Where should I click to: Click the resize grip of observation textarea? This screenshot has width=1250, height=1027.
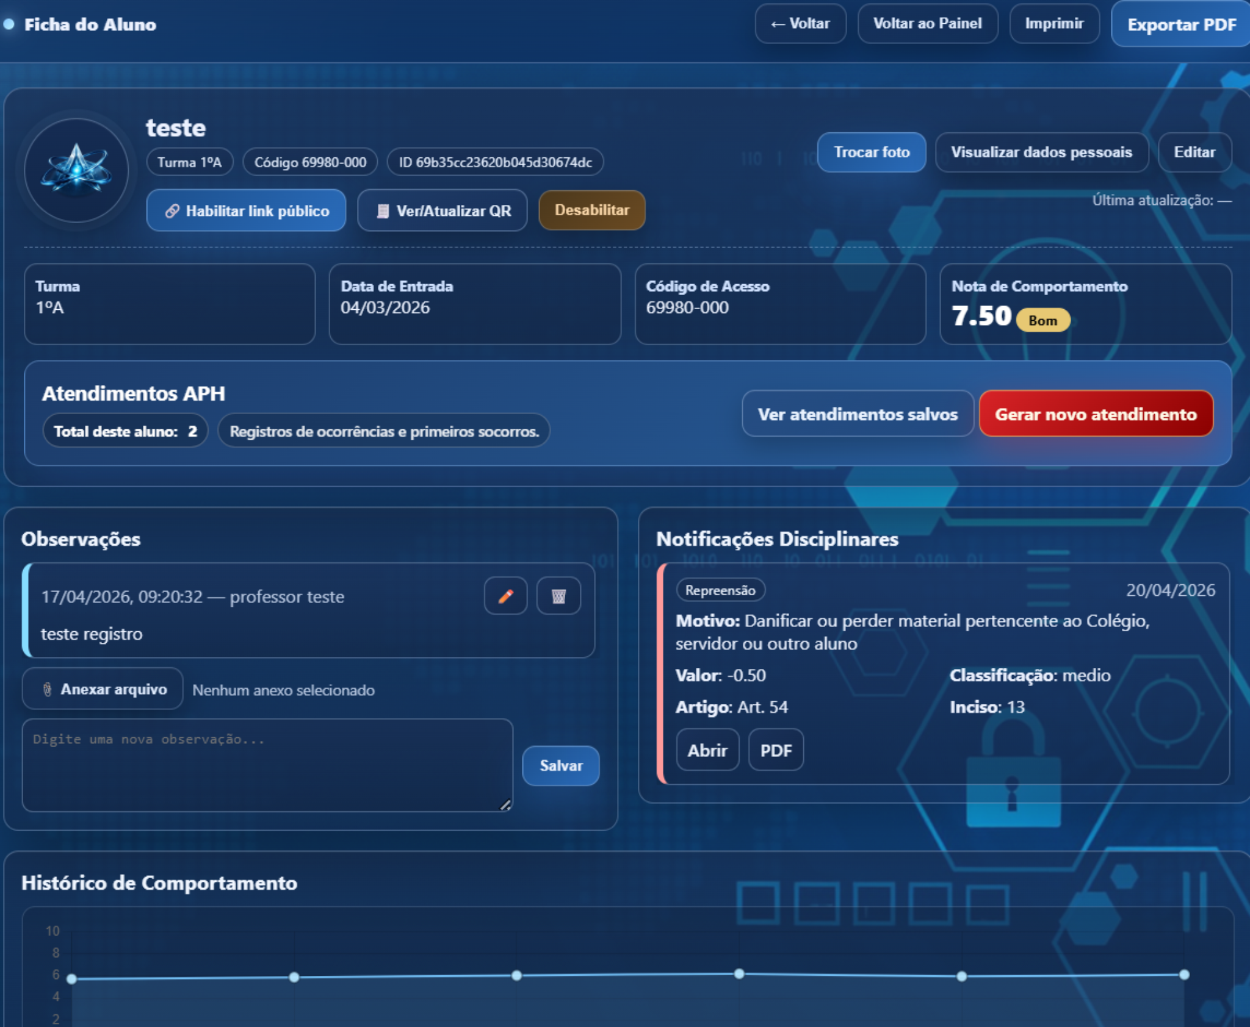505,805
